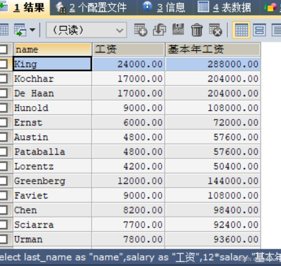
Task: Check the Pataballa row checkbox
Action: pos(4,151)
